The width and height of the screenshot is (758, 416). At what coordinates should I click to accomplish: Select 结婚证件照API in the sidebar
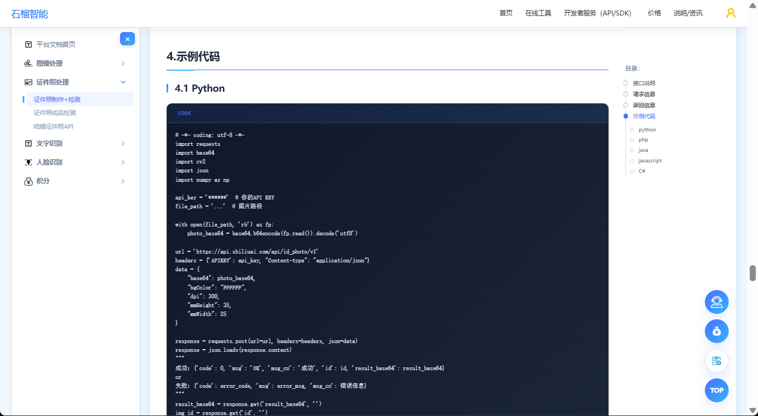point(54,126)
